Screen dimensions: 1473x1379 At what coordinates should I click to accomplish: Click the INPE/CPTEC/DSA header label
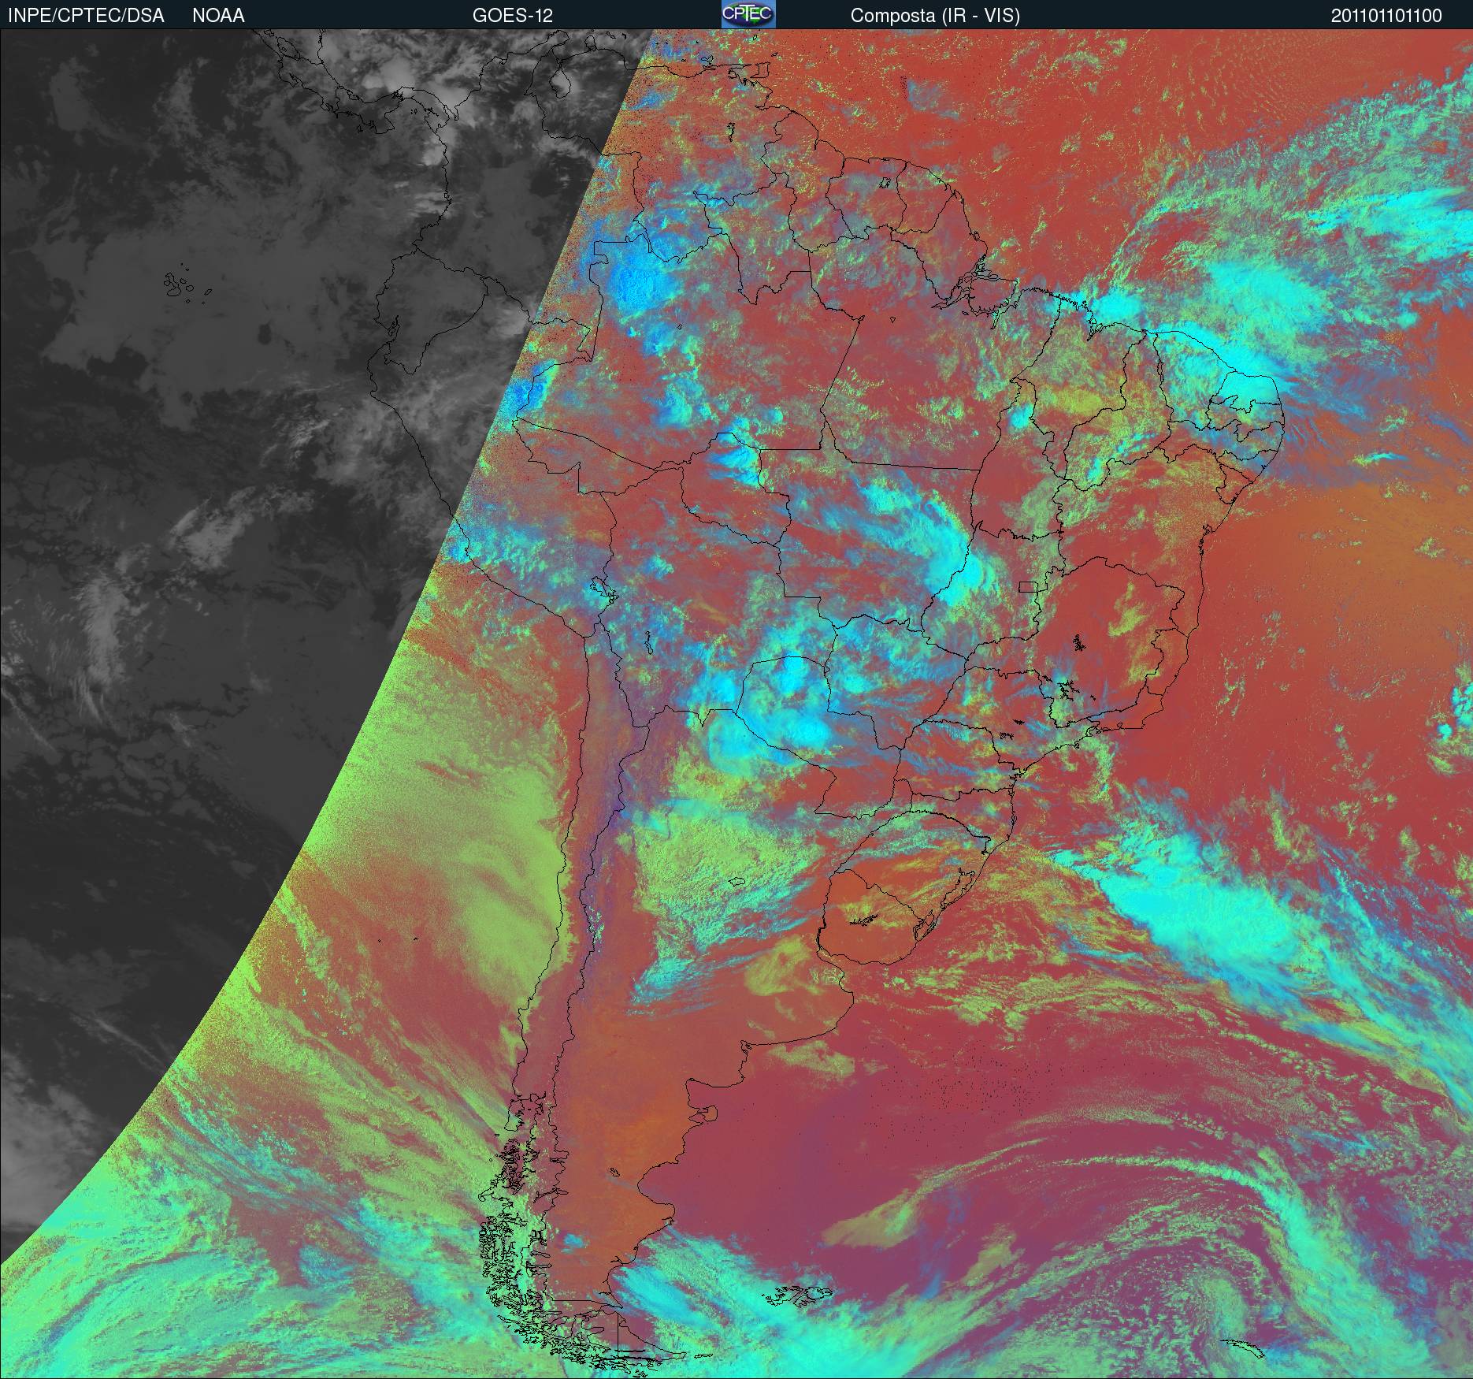point(86,16)
